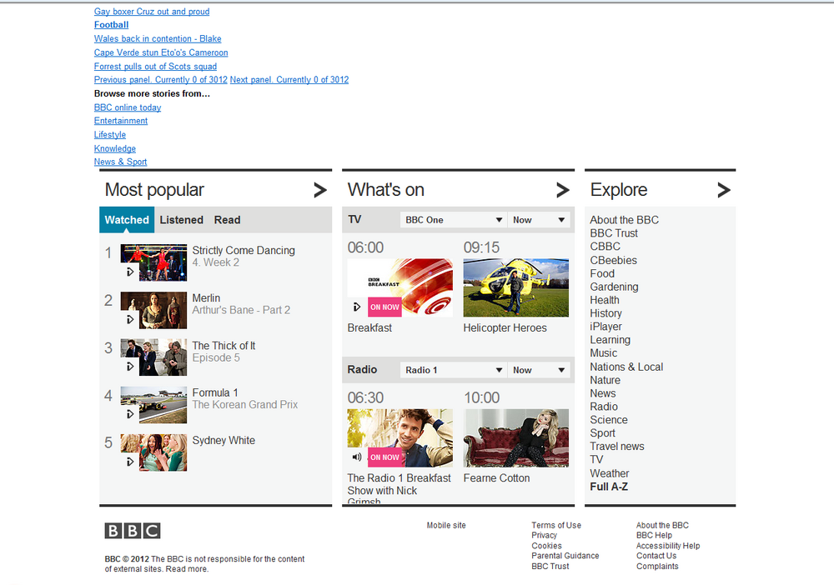This screenshot has height=585, width=834.
Task: Open CBBC in Explore list
Action: pyautogui.click(x=605, y=247)
